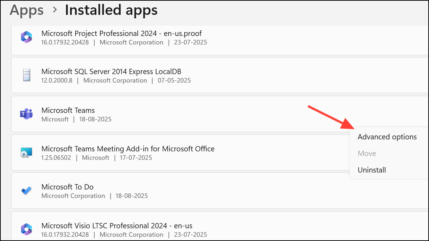Image resolution: width=429 pixels, height=241 pixels.
Task: Select Microsoft Project Professional 2024 entry title
Action: click(121, 34)
